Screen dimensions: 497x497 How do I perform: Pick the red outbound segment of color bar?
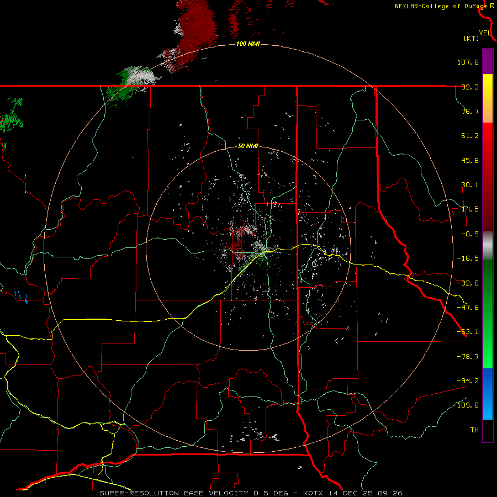(488, 177)
